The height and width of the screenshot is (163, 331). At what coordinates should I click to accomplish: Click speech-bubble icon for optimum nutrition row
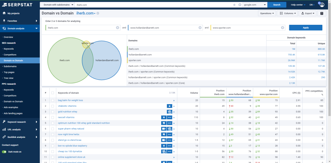164,123
